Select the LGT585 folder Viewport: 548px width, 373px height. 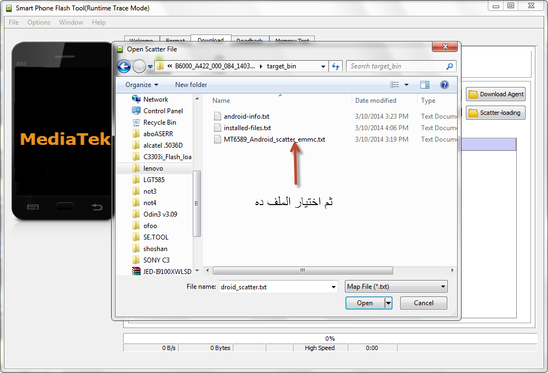click(x=149, y=180)
